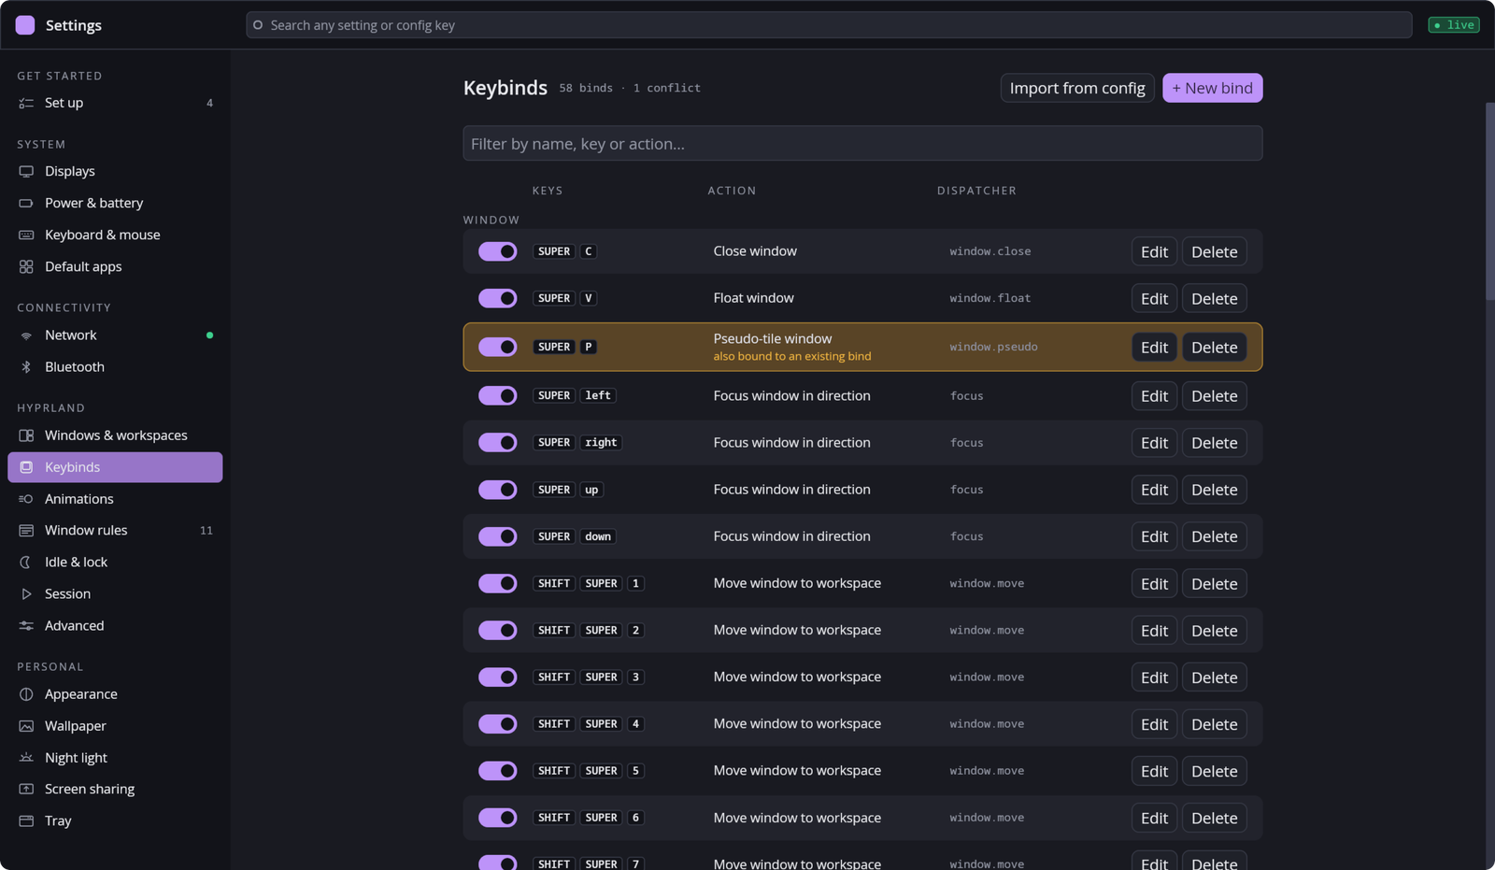Click the purple Settings app logo
This screenshot has height=870, width=1495.
tap(25, 25)
